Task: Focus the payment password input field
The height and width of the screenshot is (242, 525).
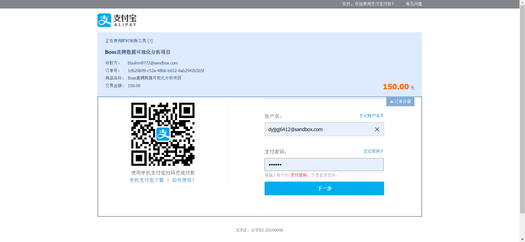Action: tap(324, 164)
